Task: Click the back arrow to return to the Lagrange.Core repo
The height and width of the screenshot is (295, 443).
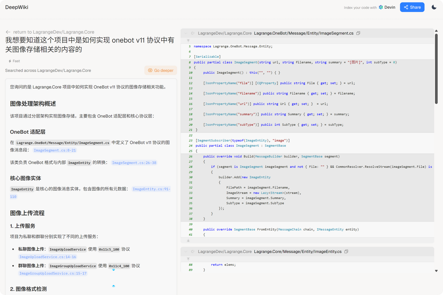Action: point(8,32)
